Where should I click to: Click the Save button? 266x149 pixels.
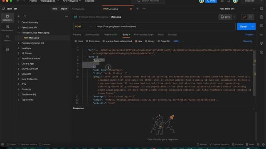(x=225, y=17)
